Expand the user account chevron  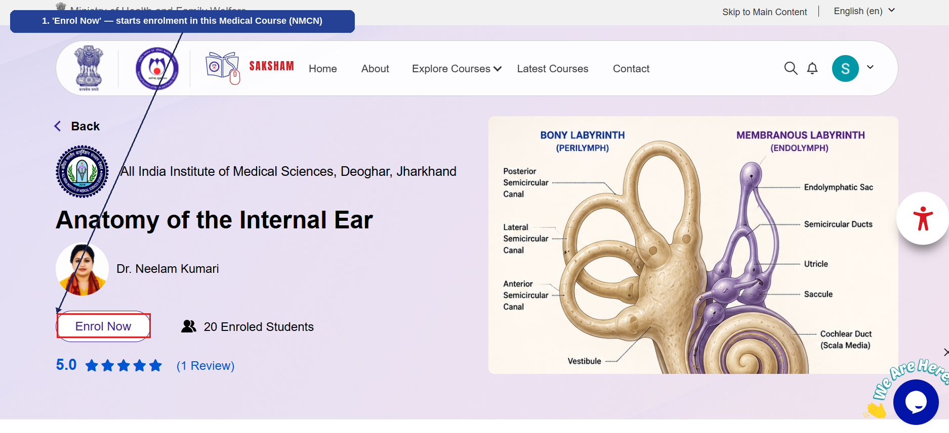click(x=870, y=67)
